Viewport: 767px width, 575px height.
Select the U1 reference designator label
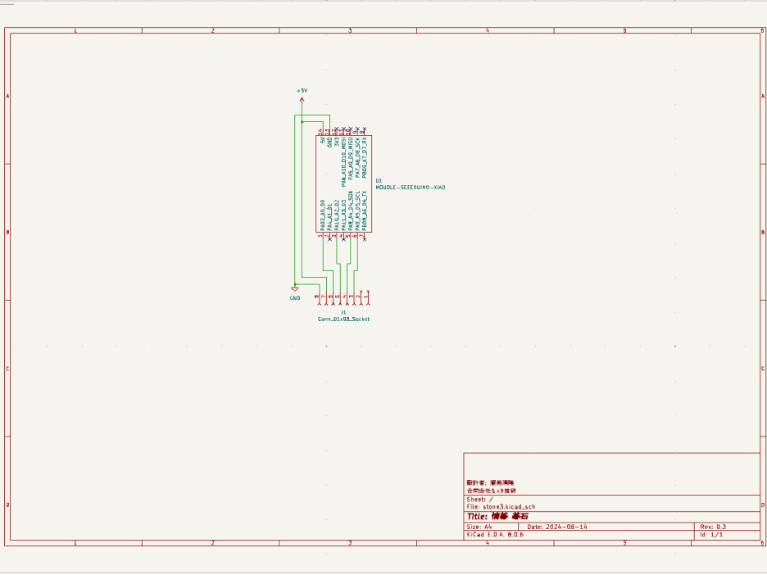point(379,180)
